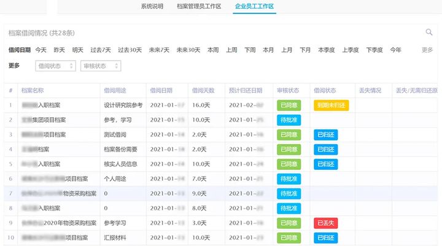This screenshot has width=442, height=246.
Task: Filter borrow date by 今年
Action: click(395, 50)
